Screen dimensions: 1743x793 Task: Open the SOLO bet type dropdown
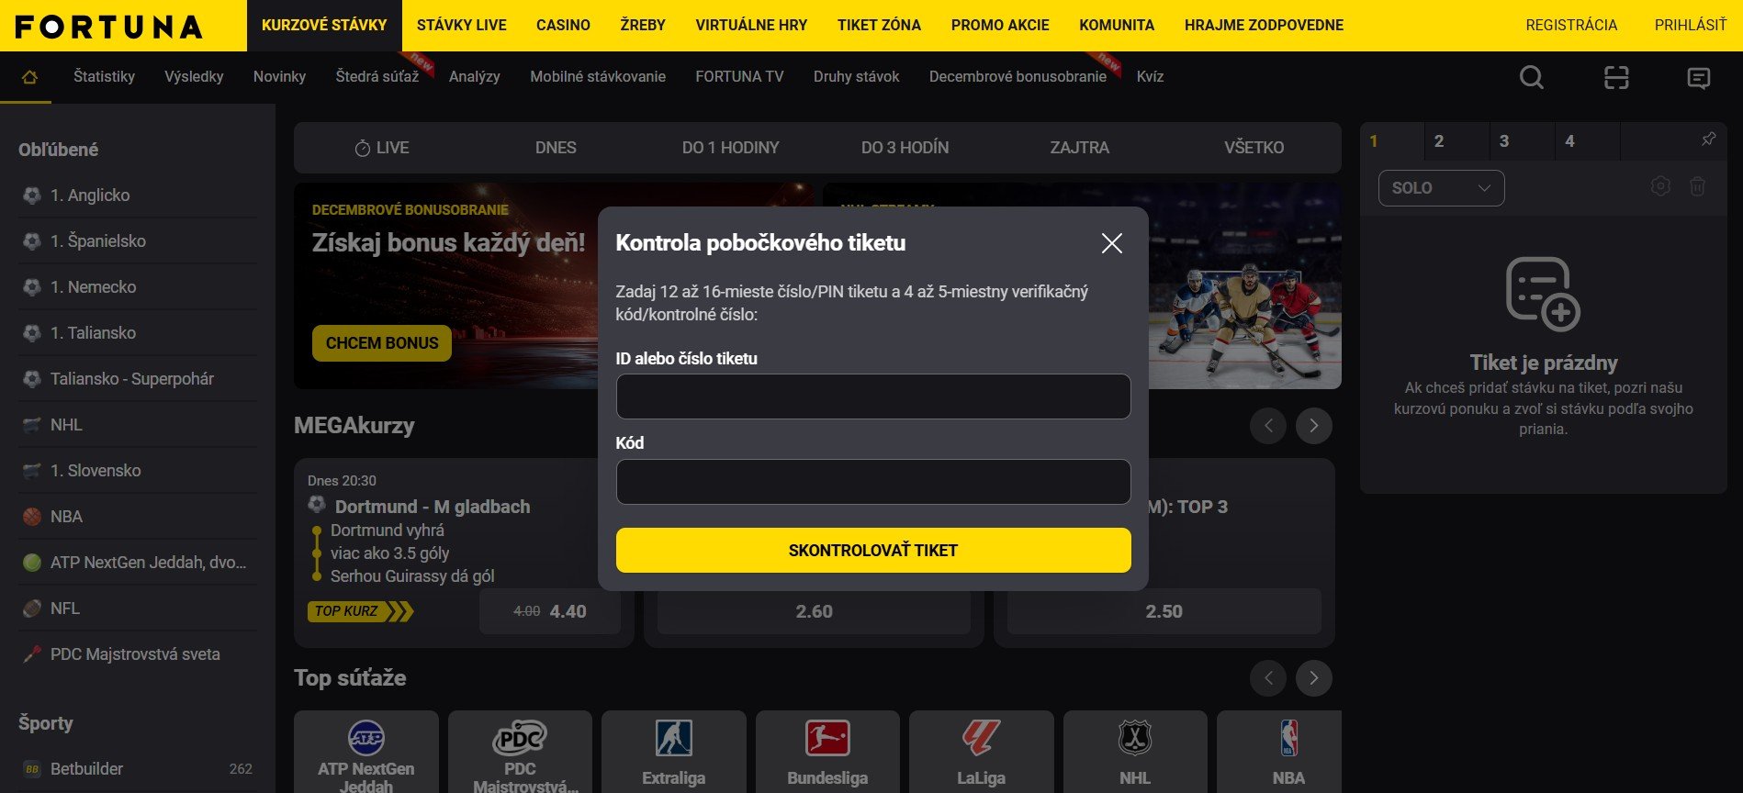pos(1441,188)
